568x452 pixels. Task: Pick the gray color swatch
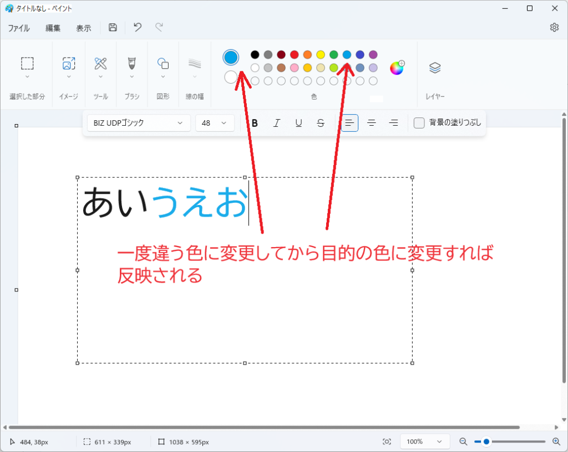point(268,55)
